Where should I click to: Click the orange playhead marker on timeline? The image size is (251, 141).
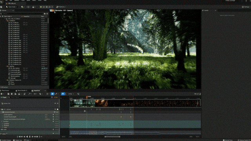[87, 97]
